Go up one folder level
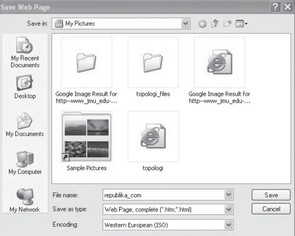The width and height of the screenshot is (295, 236). coord(215,24)
